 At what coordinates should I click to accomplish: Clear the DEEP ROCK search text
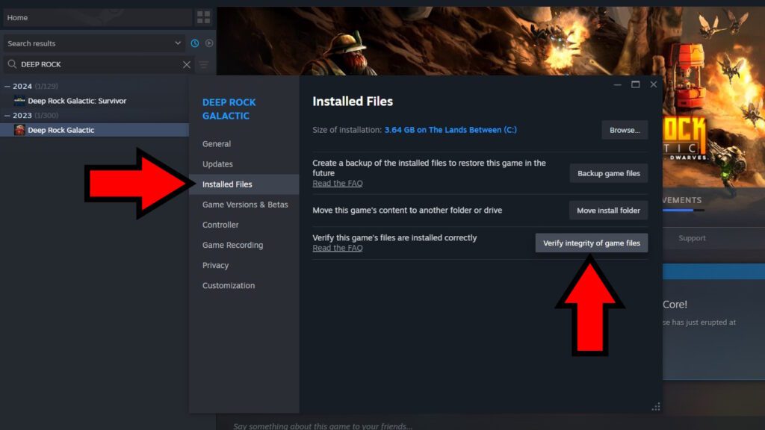point(186,64)
